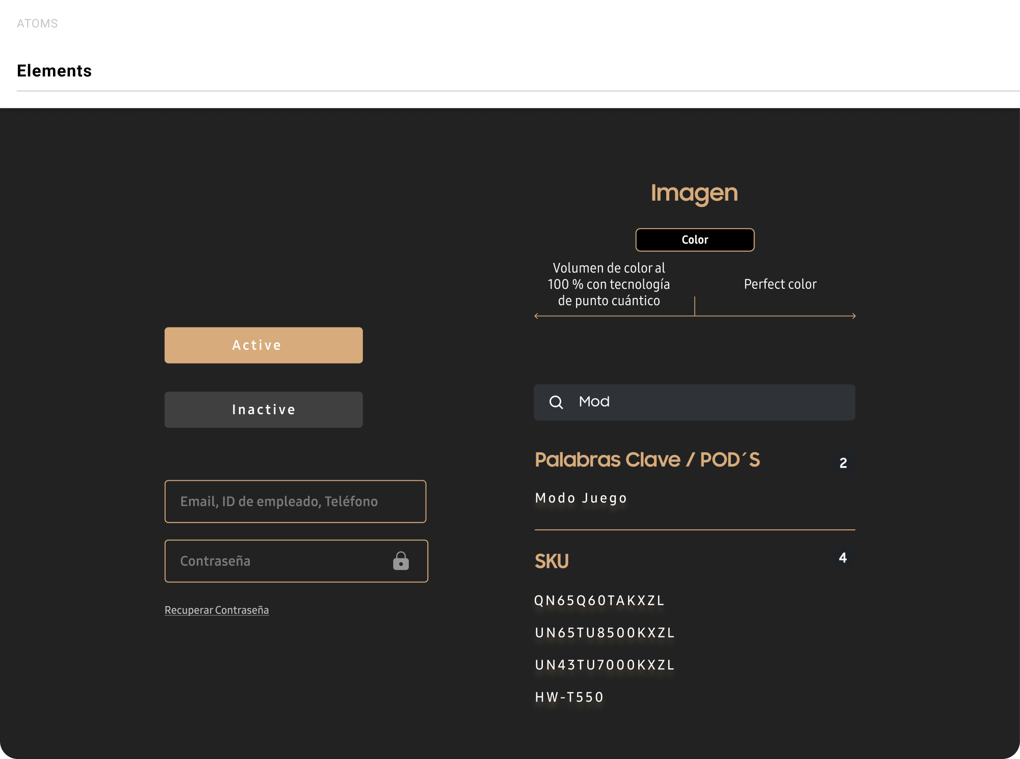
Task: Click the Palabras Clave count badge 2
Action: (x=843, y=463)
